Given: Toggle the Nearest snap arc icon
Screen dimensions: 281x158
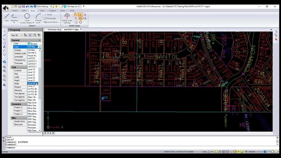Looking at the screenshot, I should tap(76, 18).
